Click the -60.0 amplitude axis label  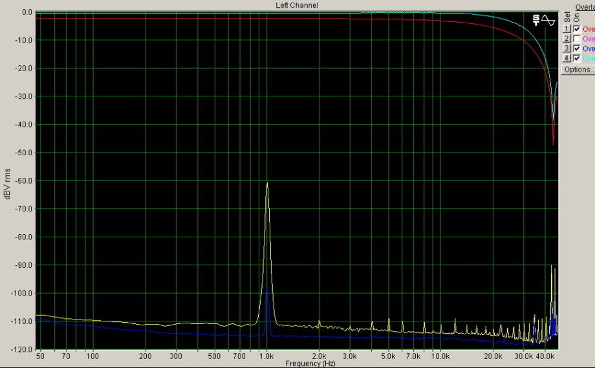[x=23, y=181]
